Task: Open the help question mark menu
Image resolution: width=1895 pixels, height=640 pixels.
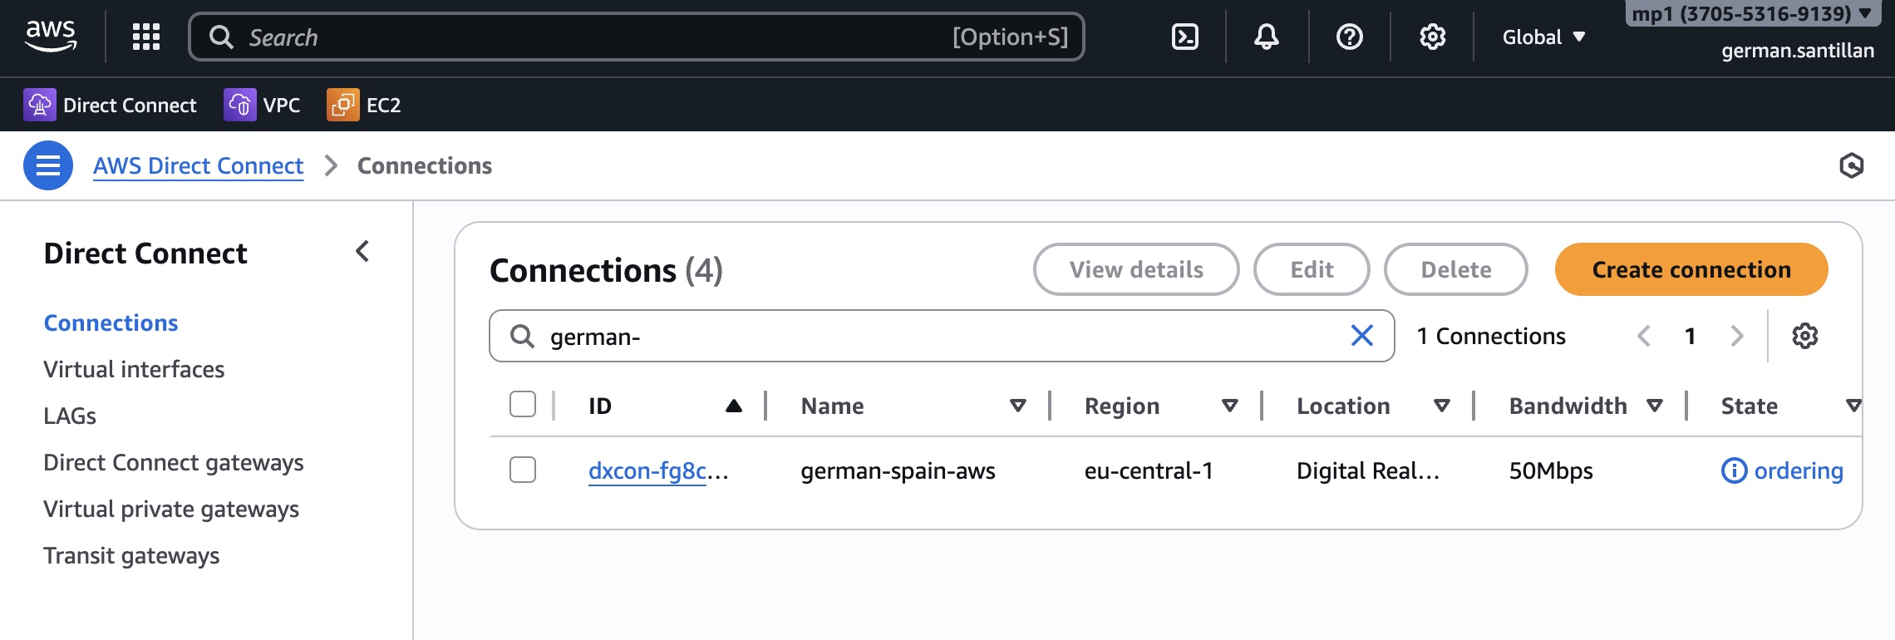Action: point(1350,37)
